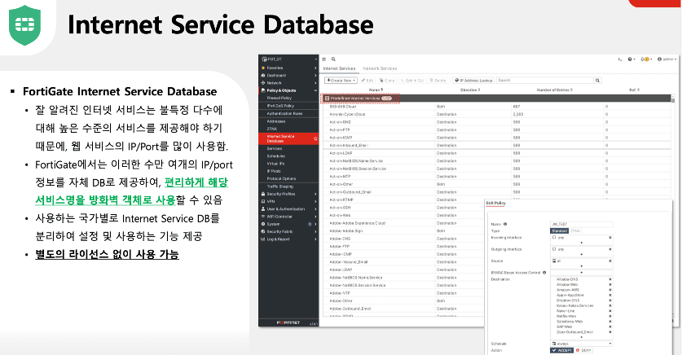Click the Delete toolbar button
This screenshot has width=682, height=355.
coord(438,81)
